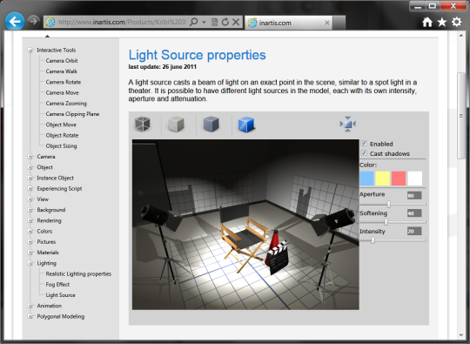This screenshot has width=470, height=344.
Task: Click the page scroll-down arrow
Action: click(x=461, y=335)
